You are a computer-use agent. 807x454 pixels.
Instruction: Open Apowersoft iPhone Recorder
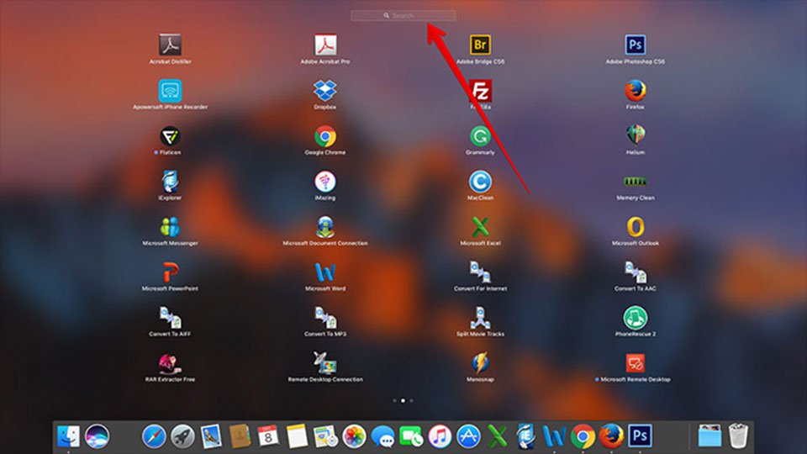coord(170,91)
